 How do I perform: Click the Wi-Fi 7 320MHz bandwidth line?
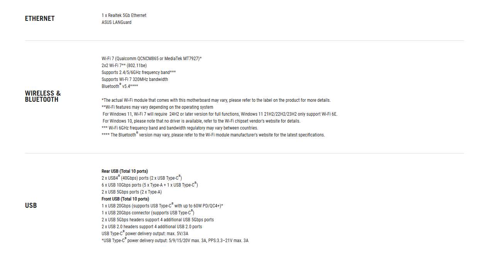(135, 79)
